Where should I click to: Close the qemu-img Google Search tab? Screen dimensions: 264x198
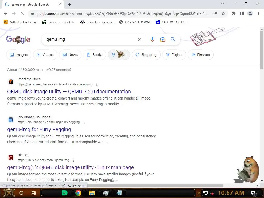point(60,5)
